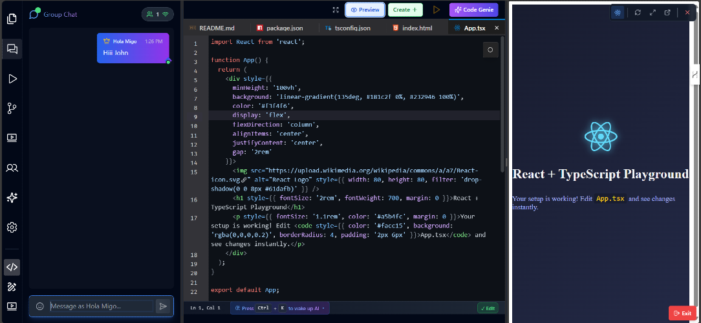The image size is (701, 323).
Task: Run the code with the play arrow
Action: 437,10
